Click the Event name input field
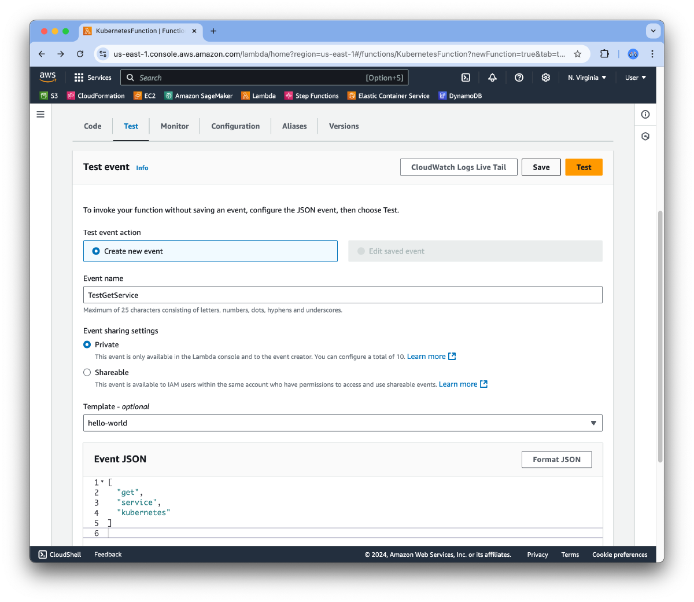Image resolution: width=694 pixels, height=602 pixels. coord(343,295)
